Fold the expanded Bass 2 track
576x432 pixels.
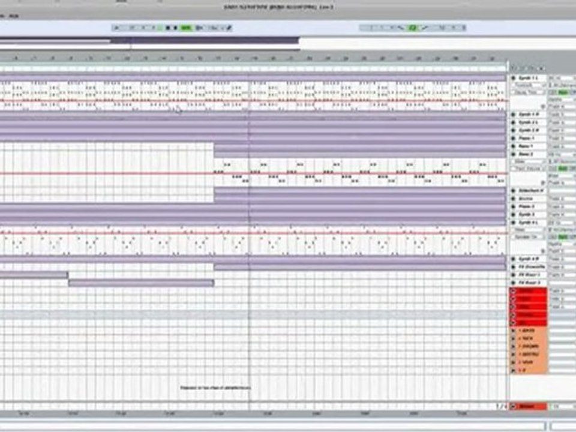513,154
